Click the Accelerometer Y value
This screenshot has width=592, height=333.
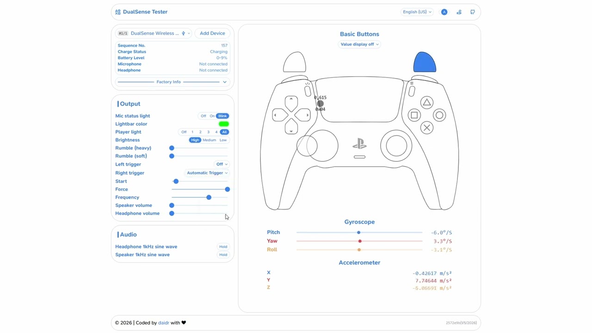[433, 281]
